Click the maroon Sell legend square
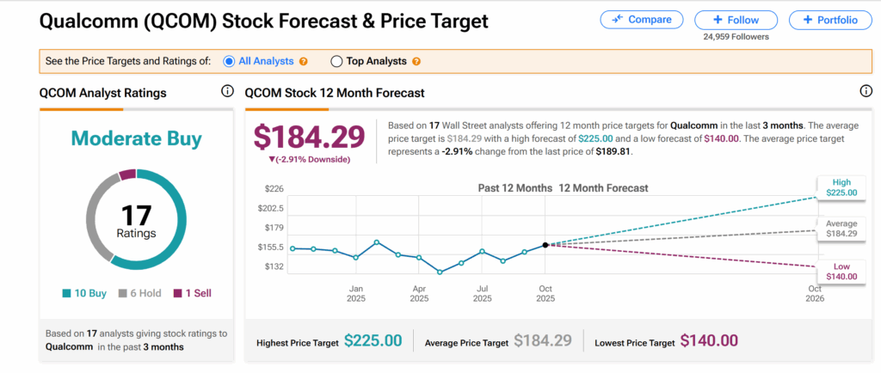Image resolution: width=881 pixels, height=373 pixels. point(179,293)
